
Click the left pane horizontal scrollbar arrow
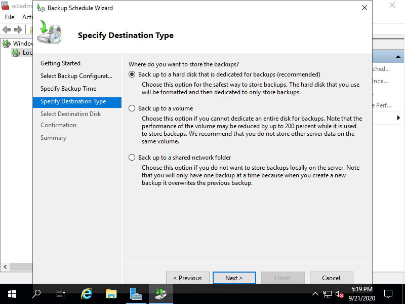pyautogui.click(x=5, y=267)
